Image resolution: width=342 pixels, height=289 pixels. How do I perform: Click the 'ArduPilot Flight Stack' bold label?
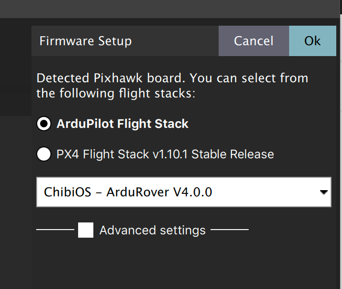[x=122, y=124]
